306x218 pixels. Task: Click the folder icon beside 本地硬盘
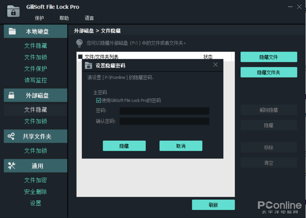coord(12,31)
